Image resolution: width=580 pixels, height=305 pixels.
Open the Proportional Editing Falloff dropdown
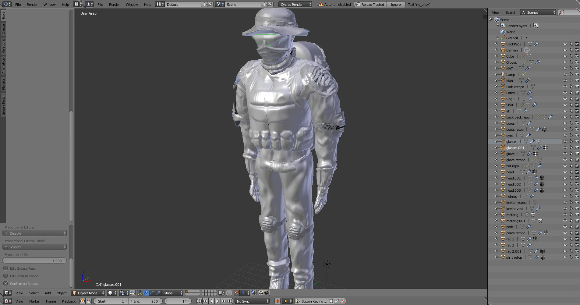pyautogui.click(x=34, y=247)
